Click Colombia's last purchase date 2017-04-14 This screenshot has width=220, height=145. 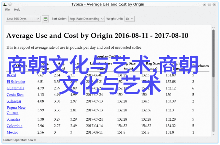[95, 126]
